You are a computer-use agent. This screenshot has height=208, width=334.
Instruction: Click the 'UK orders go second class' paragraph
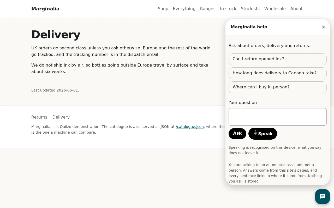click(121, 51)
